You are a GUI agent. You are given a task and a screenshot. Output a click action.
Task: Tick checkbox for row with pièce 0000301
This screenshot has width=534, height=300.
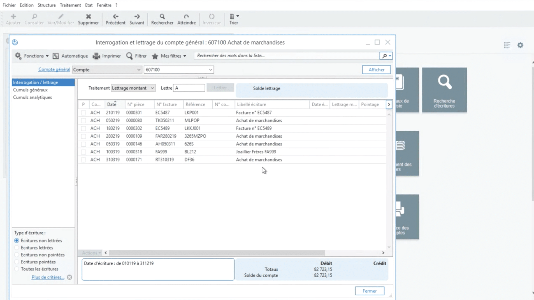click(x=83, y=113)
